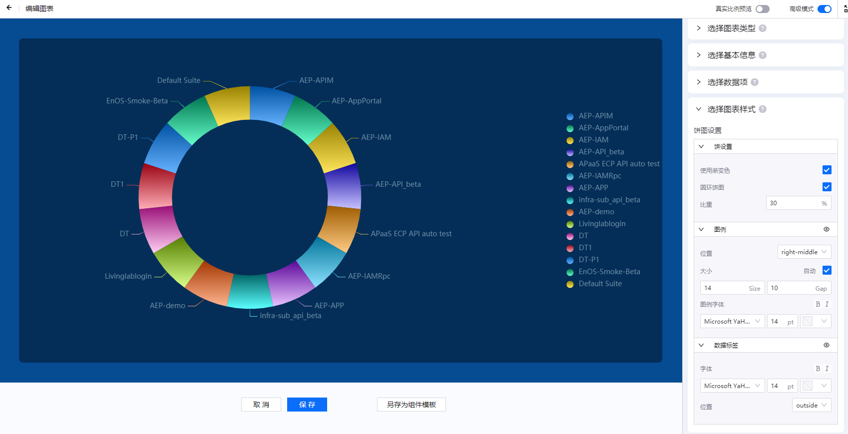The image size is (848, 434).
Task: Open legend font color picker
Action: [816, 321]
